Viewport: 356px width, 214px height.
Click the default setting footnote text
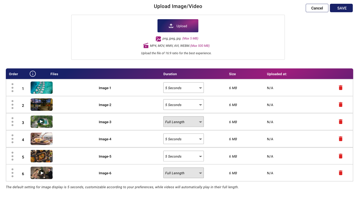coord(122,187)
